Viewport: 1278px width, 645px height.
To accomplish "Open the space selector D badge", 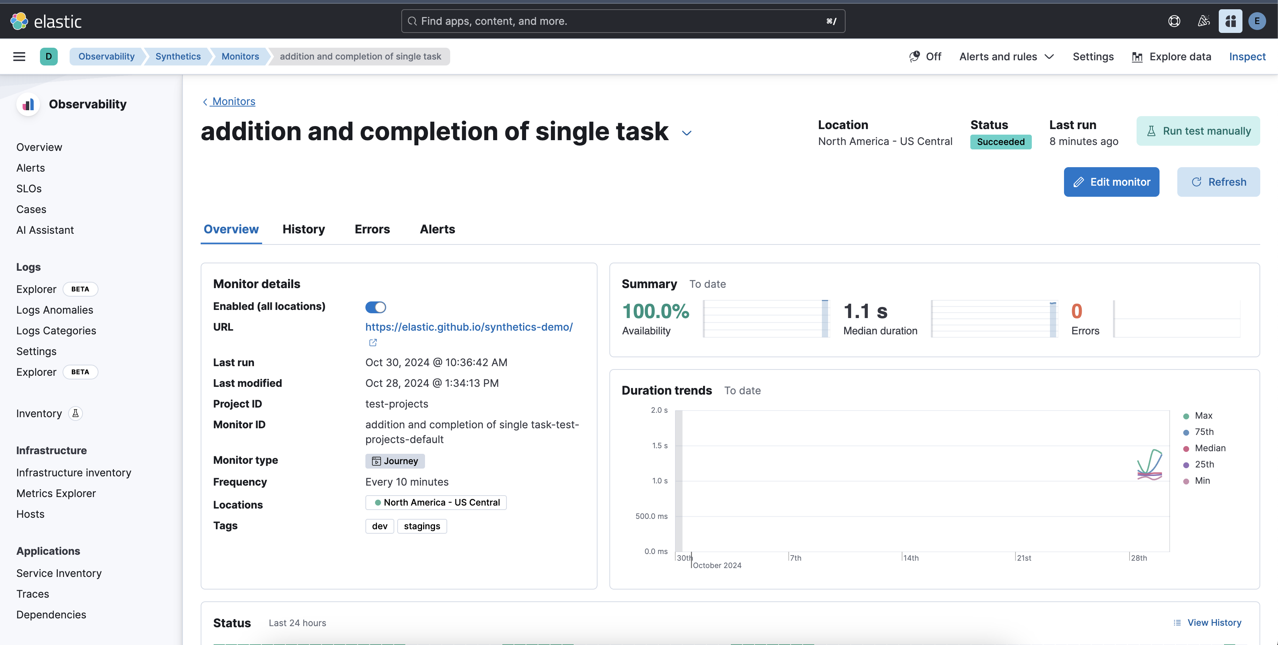I will (x=48, y=57).
